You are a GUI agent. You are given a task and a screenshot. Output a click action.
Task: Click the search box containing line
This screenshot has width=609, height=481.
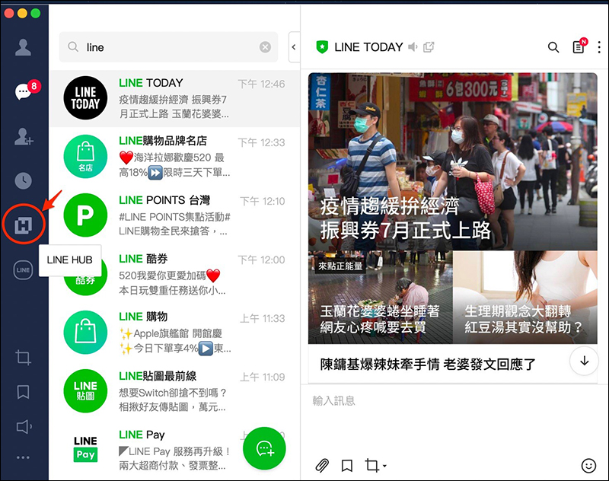click(168, 47)
